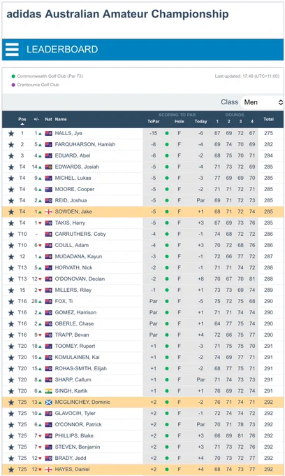
Task: Click the Name column header
Action: click(x=61, y=119)
